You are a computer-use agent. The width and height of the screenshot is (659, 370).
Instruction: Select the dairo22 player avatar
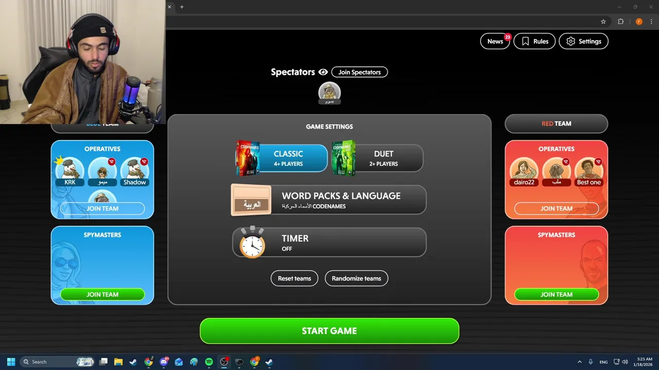click(524, 172)
